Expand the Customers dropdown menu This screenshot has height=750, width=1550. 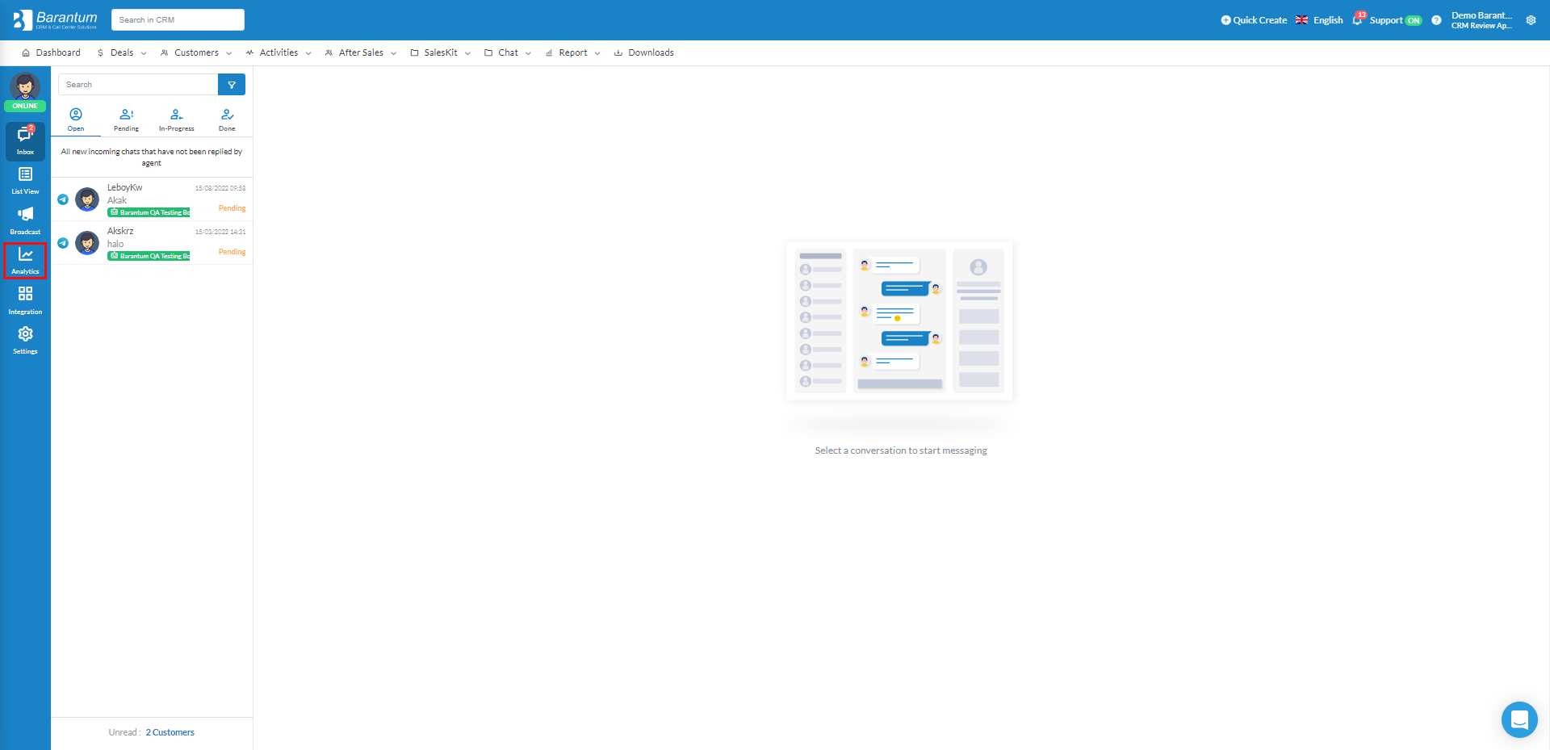[x=196, y=52]
